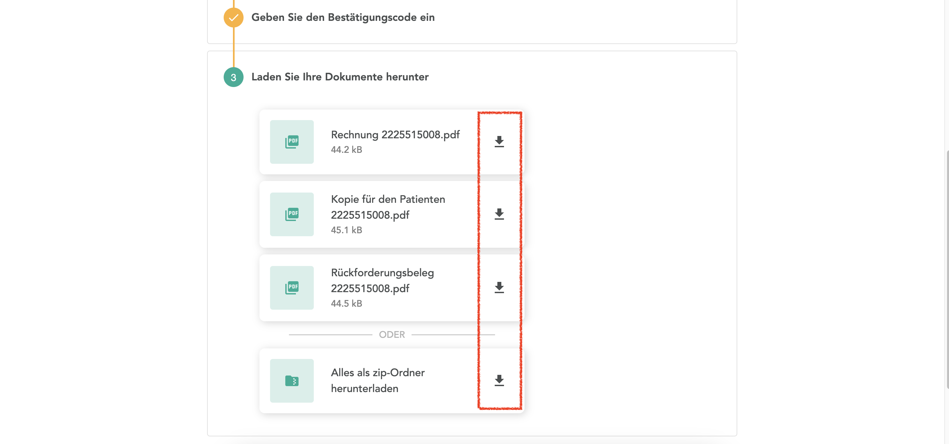This screenshot has width=949, height=444.
Task: Select 'Rechnung 2225515008.pdf' file name
Action: [x=395, y=135]
